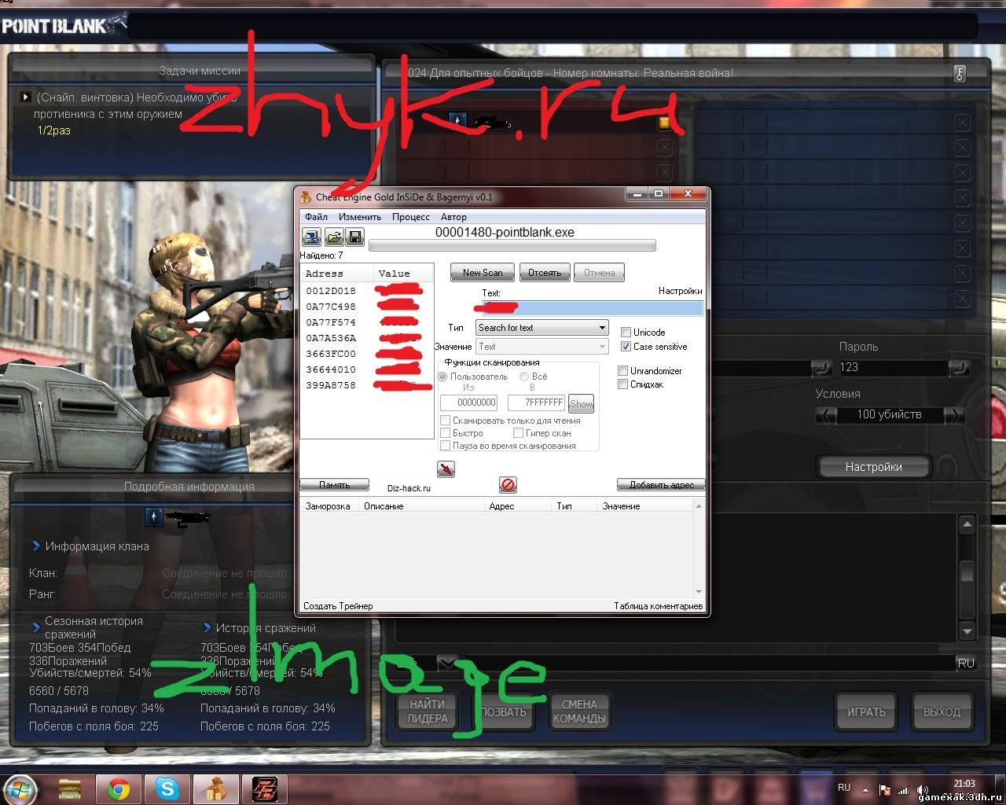1006x805 pixels.
Task: Open the Процесс menu
Action: 411,217
